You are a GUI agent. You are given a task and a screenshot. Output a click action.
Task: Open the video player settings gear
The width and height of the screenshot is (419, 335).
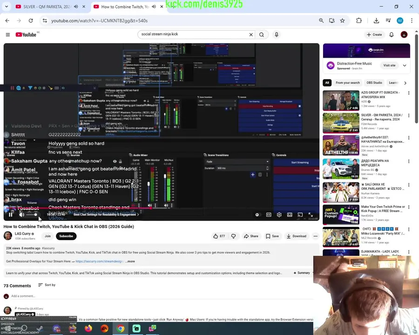279,215
